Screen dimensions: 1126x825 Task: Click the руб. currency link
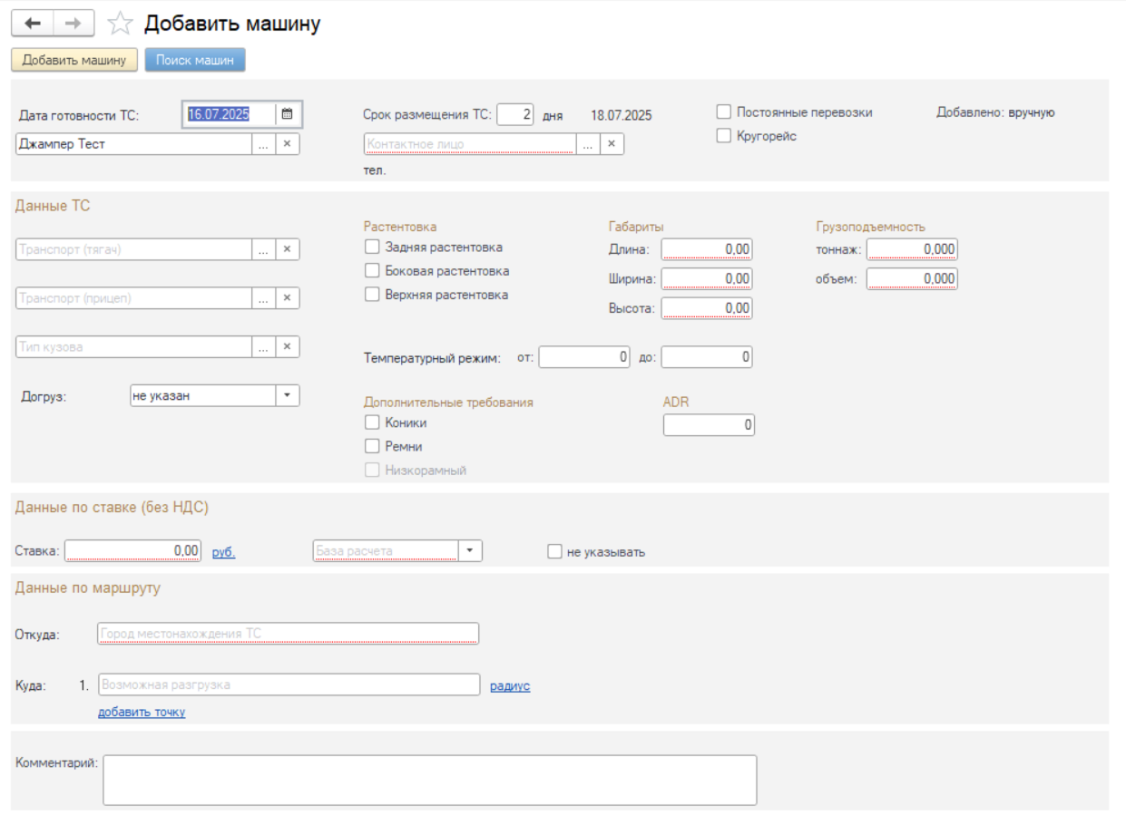click(223, 551)
